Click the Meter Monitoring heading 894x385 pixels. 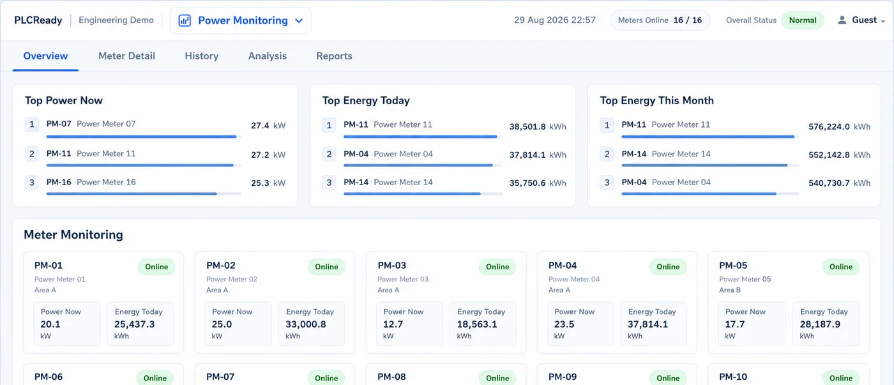click(x=73, y=234)
